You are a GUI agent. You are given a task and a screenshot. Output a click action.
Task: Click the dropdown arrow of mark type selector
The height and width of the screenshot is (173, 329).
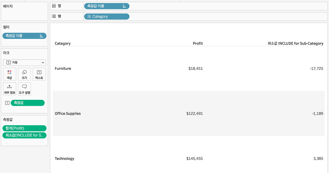pos(43,63)
